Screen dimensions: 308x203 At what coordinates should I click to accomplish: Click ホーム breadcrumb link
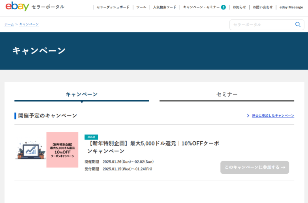click(x=9, y=25)
